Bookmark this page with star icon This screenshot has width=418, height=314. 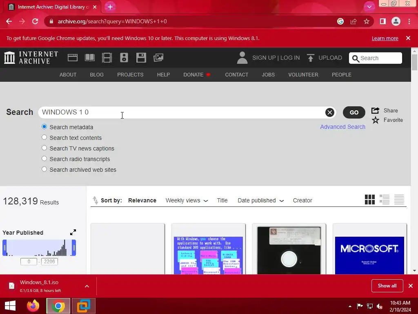coord(367,21)
